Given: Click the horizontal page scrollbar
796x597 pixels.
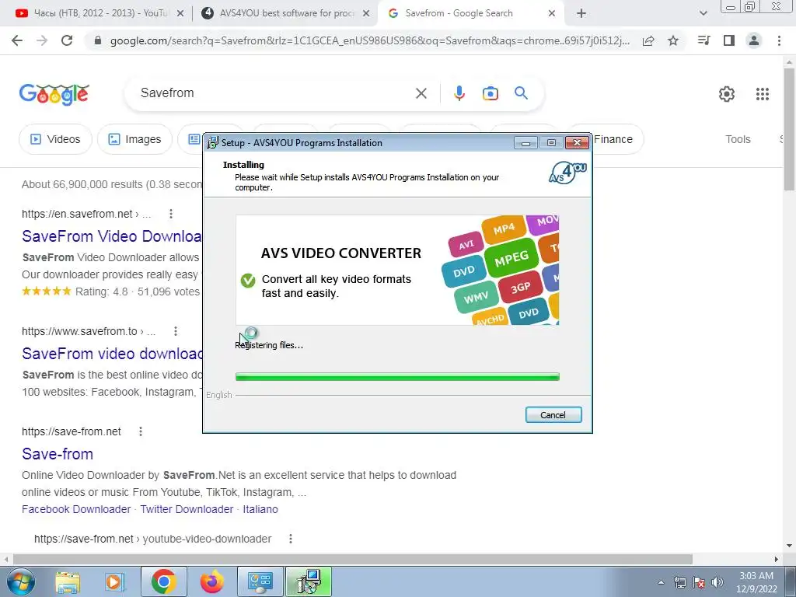Looking at the screenshot, I should 353,559.
